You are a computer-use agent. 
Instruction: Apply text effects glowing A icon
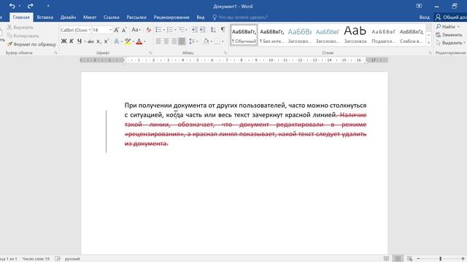tap(117, 41)
